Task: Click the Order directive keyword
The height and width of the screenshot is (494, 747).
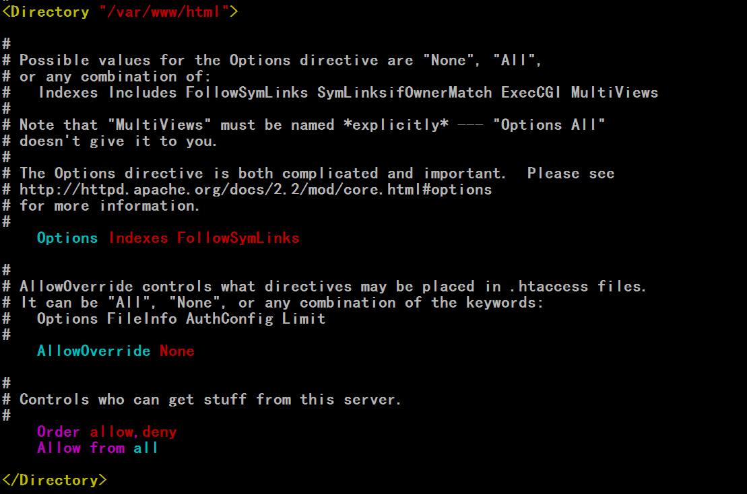Action: 58,431
